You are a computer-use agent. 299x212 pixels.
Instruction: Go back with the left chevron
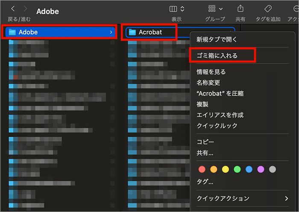tap(13, 9)
